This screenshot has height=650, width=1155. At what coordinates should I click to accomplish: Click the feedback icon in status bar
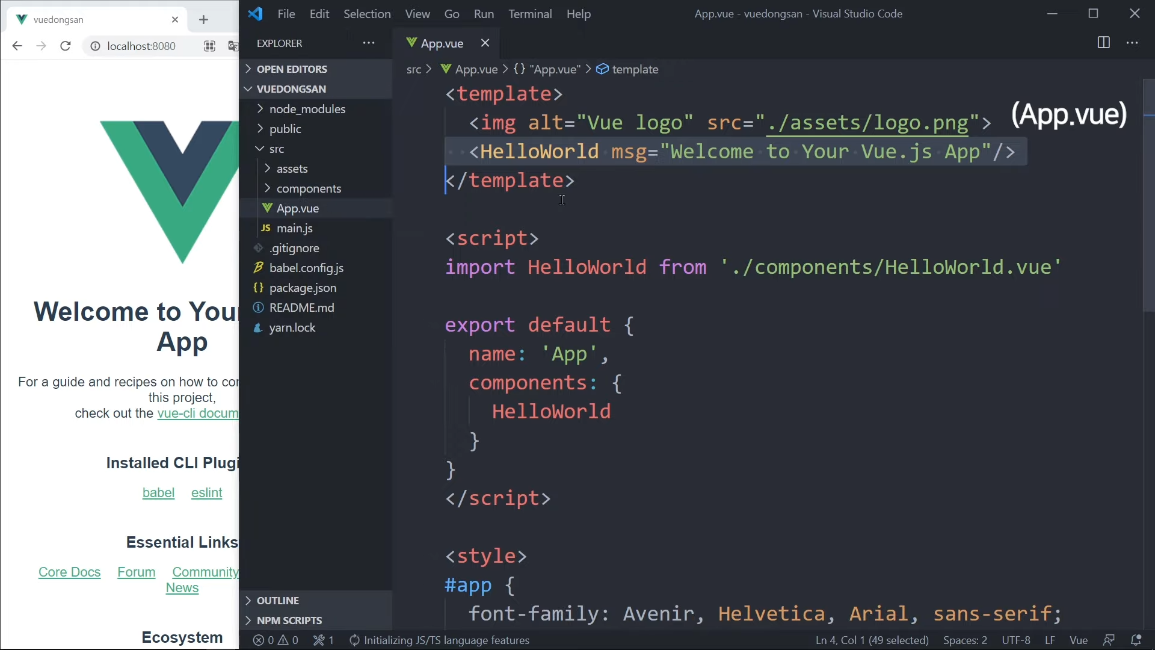point(1109,640)
